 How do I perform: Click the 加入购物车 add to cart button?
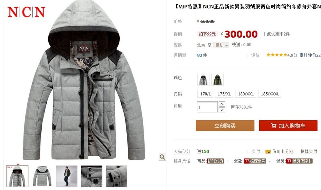288,126
